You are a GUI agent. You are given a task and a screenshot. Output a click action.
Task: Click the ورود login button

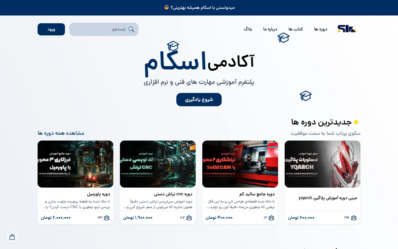coord(51,29)
